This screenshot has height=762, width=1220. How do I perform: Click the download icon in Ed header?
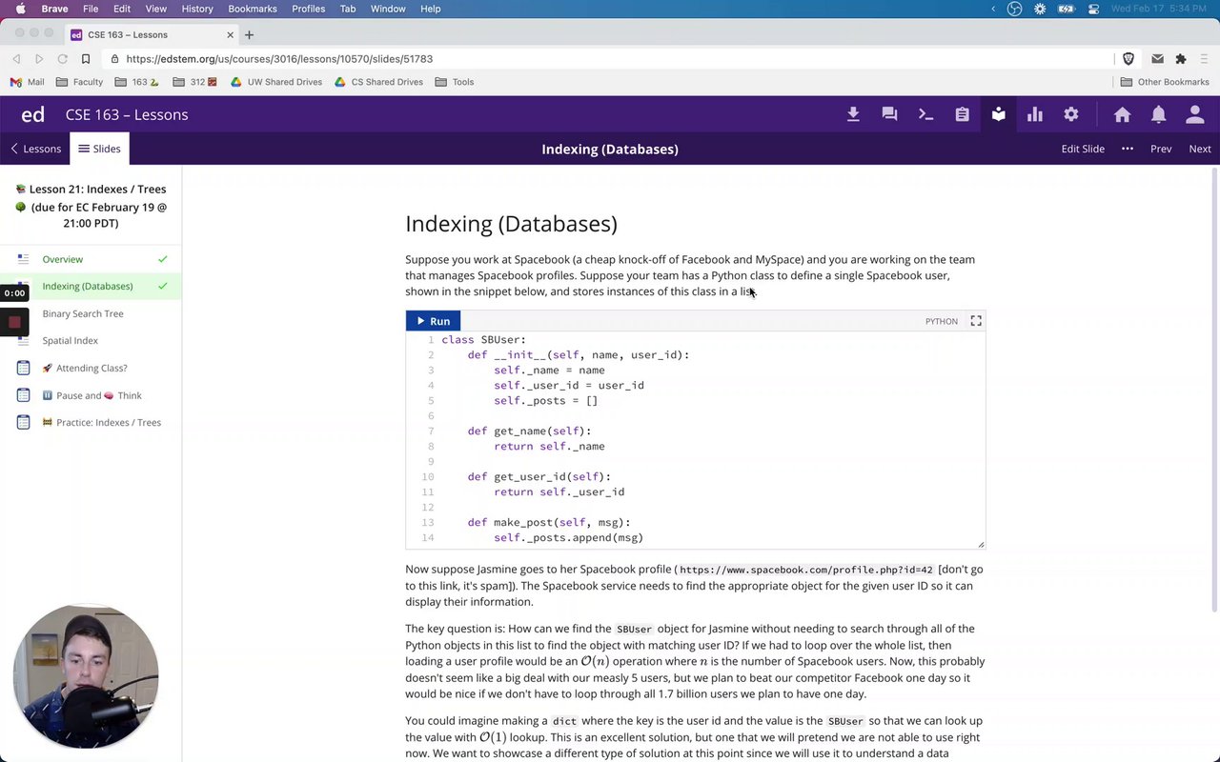(x=853, y=114)
